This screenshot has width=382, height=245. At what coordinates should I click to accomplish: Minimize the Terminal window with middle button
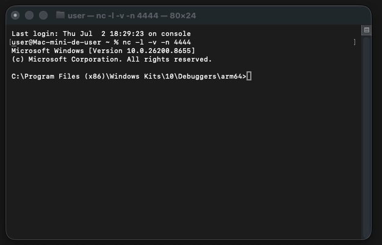point(29,15)
